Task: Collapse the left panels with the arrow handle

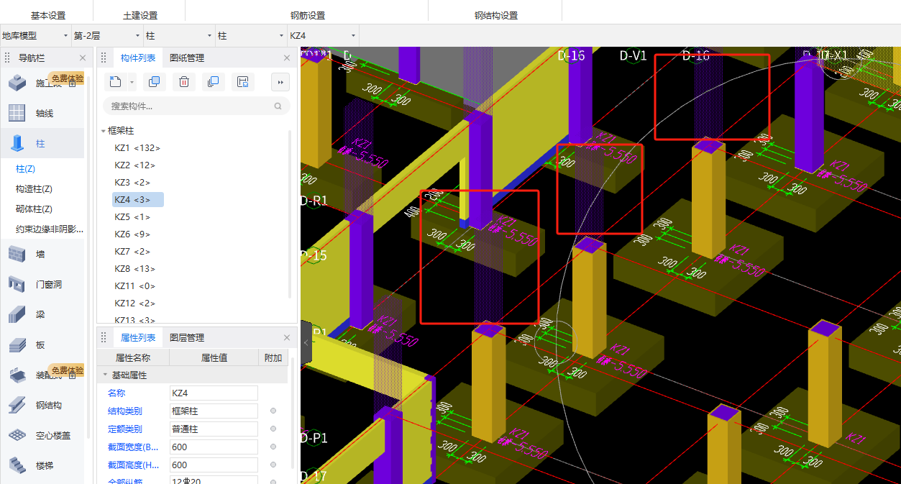Action: (306, 343)
